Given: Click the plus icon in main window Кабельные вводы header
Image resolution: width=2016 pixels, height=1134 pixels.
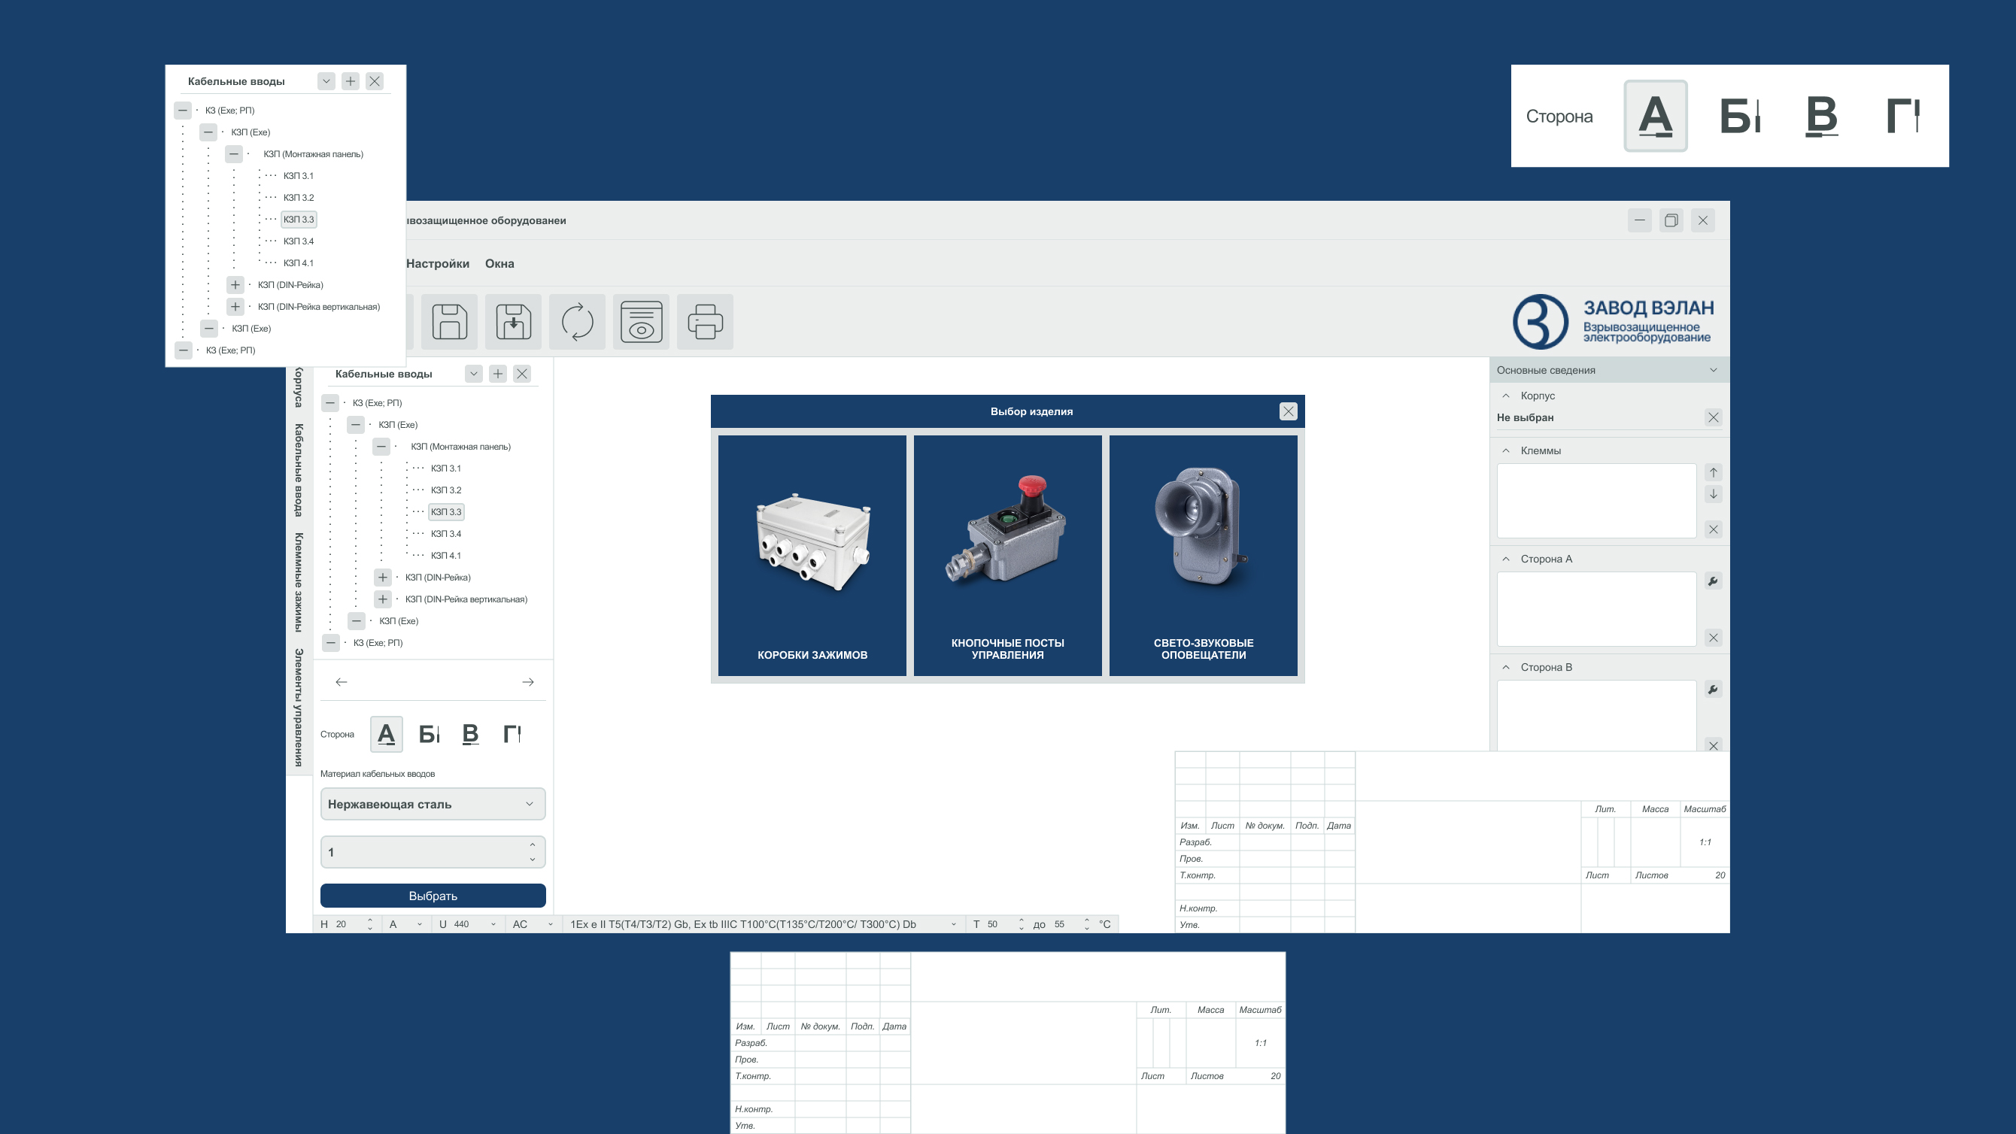Looking at the screenshot, I should [x=498, y=374].
